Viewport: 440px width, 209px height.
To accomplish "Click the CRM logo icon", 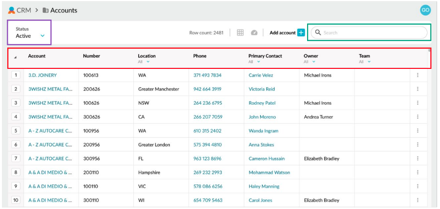I will pyautogui.click(x=12, y=10).
